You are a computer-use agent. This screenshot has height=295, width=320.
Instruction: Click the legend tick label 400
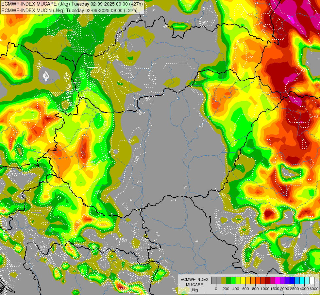236,289
